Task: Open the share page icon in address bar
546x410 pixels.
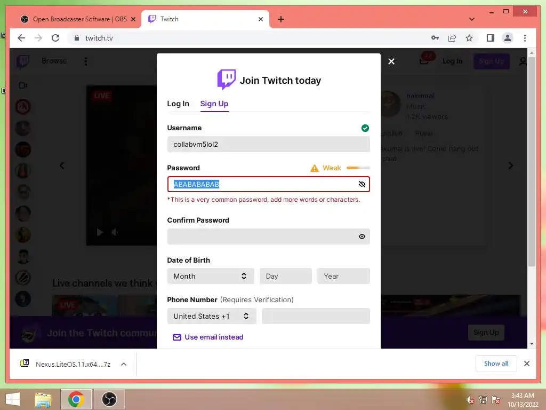Action: 452,38
